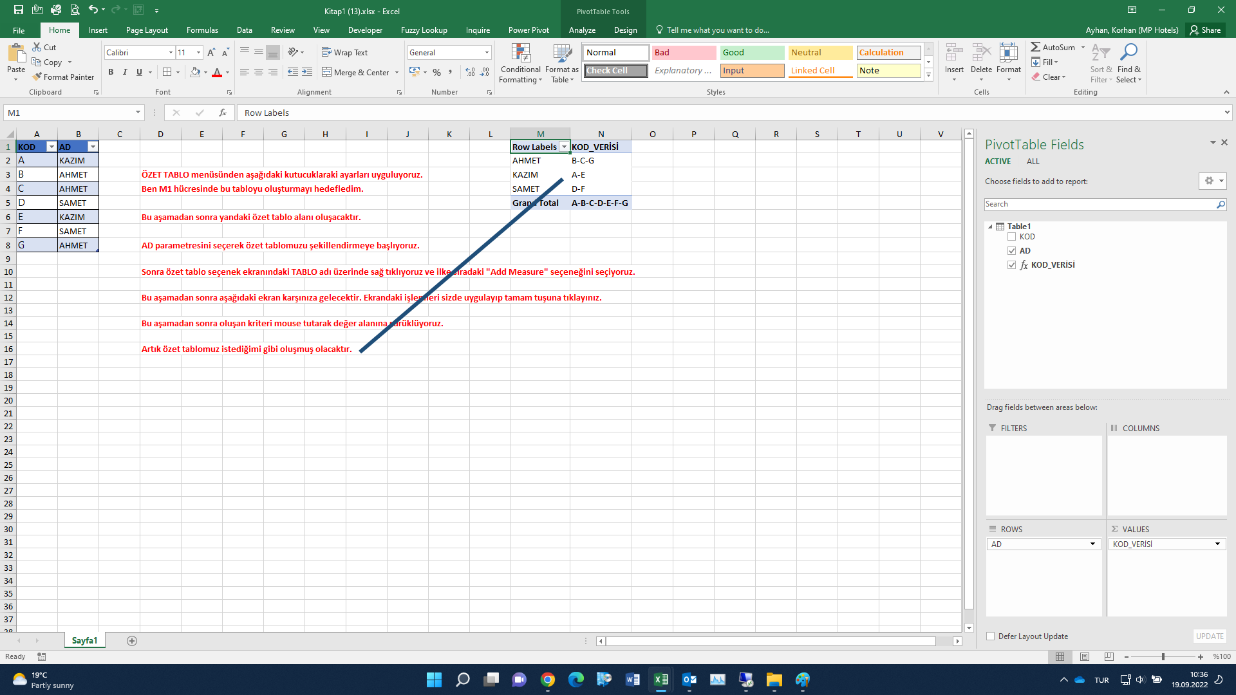The image size is (1236, 695).
Task: Click the Cut scissors icon
Action: 37,47
